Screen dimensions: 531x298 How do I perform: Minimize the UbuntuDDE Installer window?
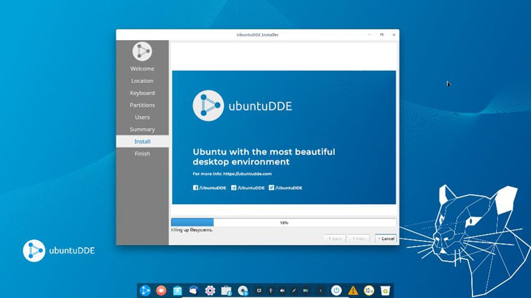pos(370,35)
